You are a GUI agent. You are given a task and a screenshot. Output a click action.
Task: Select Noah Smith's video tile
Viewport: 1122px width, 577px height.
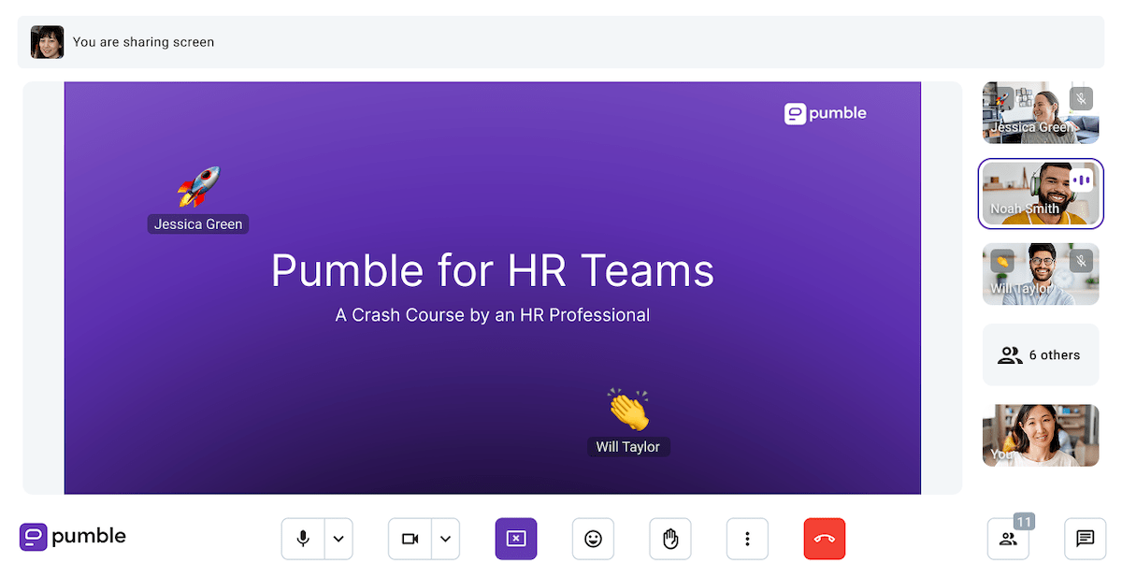point(1041,194)
